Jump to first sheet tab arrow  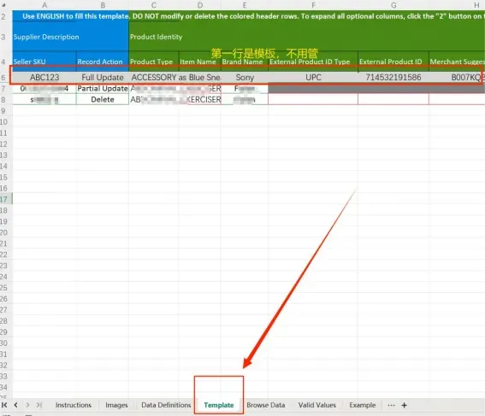(x=4, y=405)
